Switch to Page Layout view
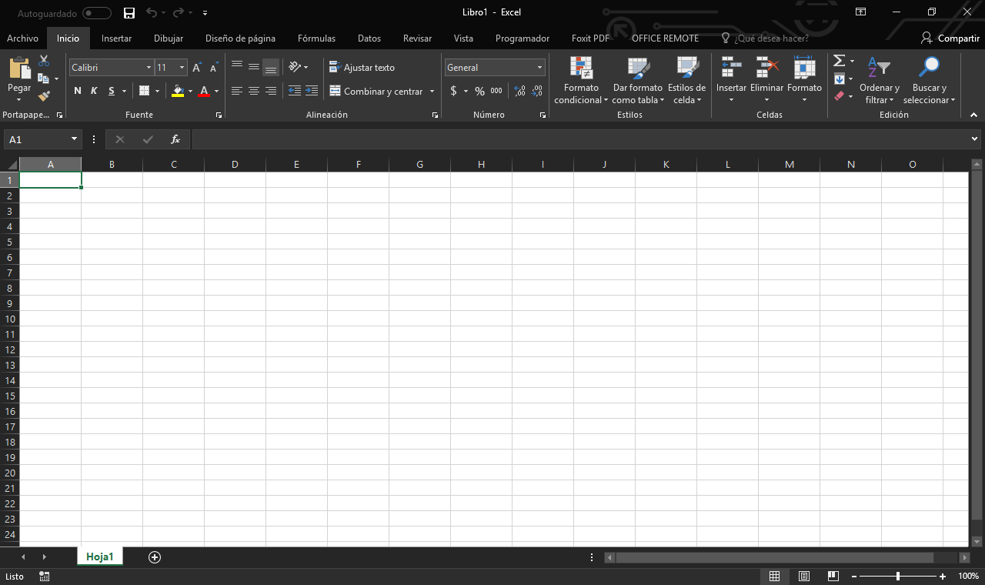The height and width of the screenshot is (585, 985). (804, 576)
